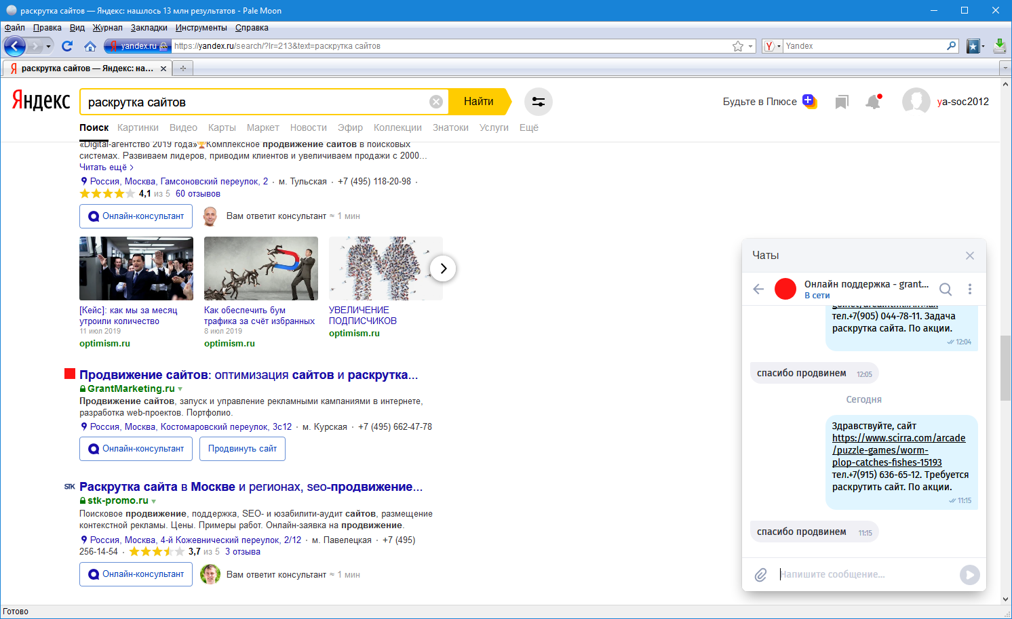
Task: Open the bookmarks toolbar star button
Action: (x=973, y=46)
